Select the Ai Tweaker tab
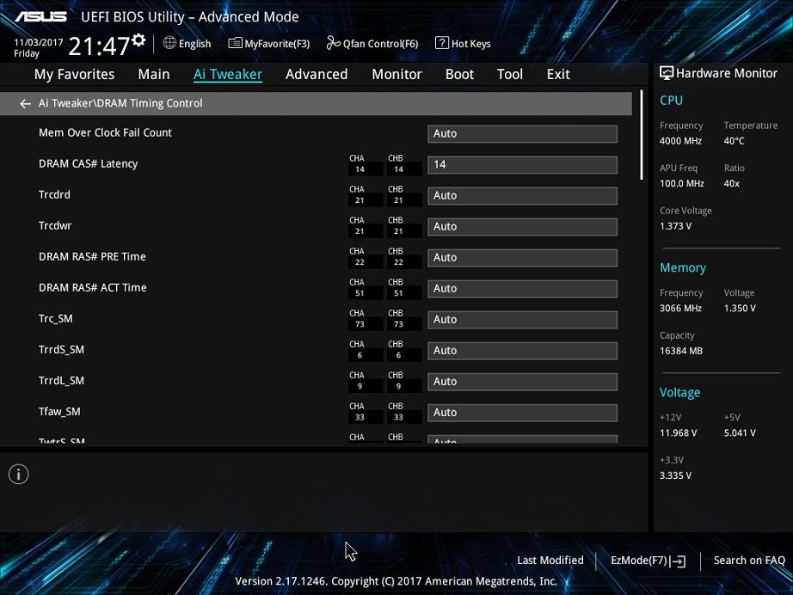Image resolution: width=793 pixels, height=595 pixels. click(228, 74)
